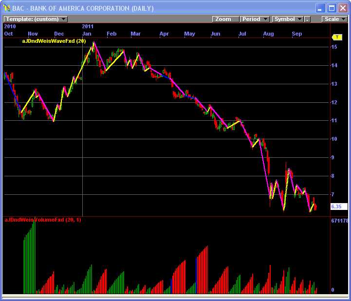Screen dimensions: 351x301
Task: Click the 671178 volume scale value
Action: [340, 221]
